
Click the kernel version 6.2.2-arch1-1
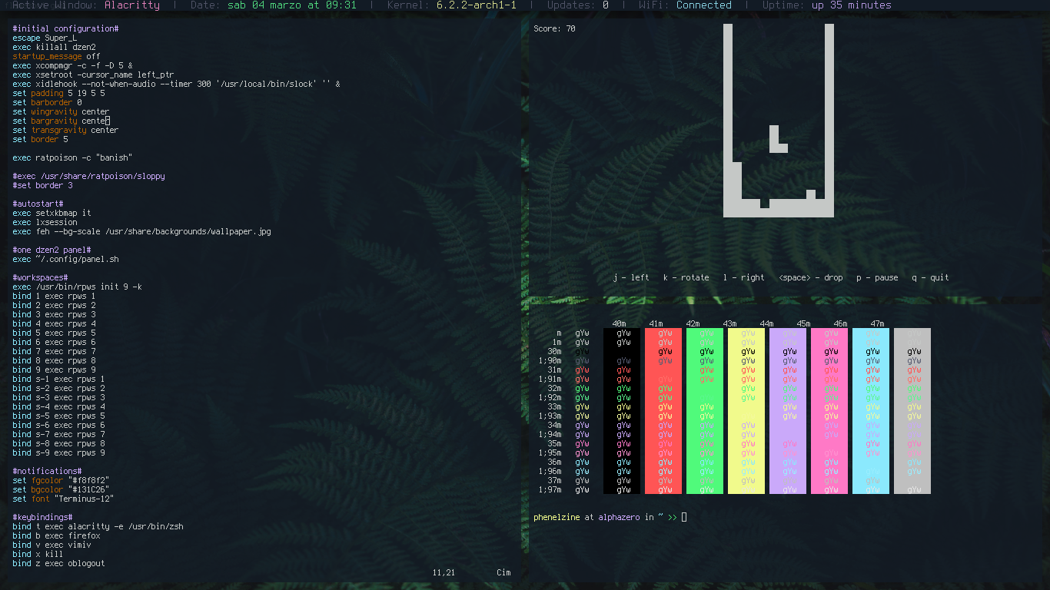tap(477, 5)
